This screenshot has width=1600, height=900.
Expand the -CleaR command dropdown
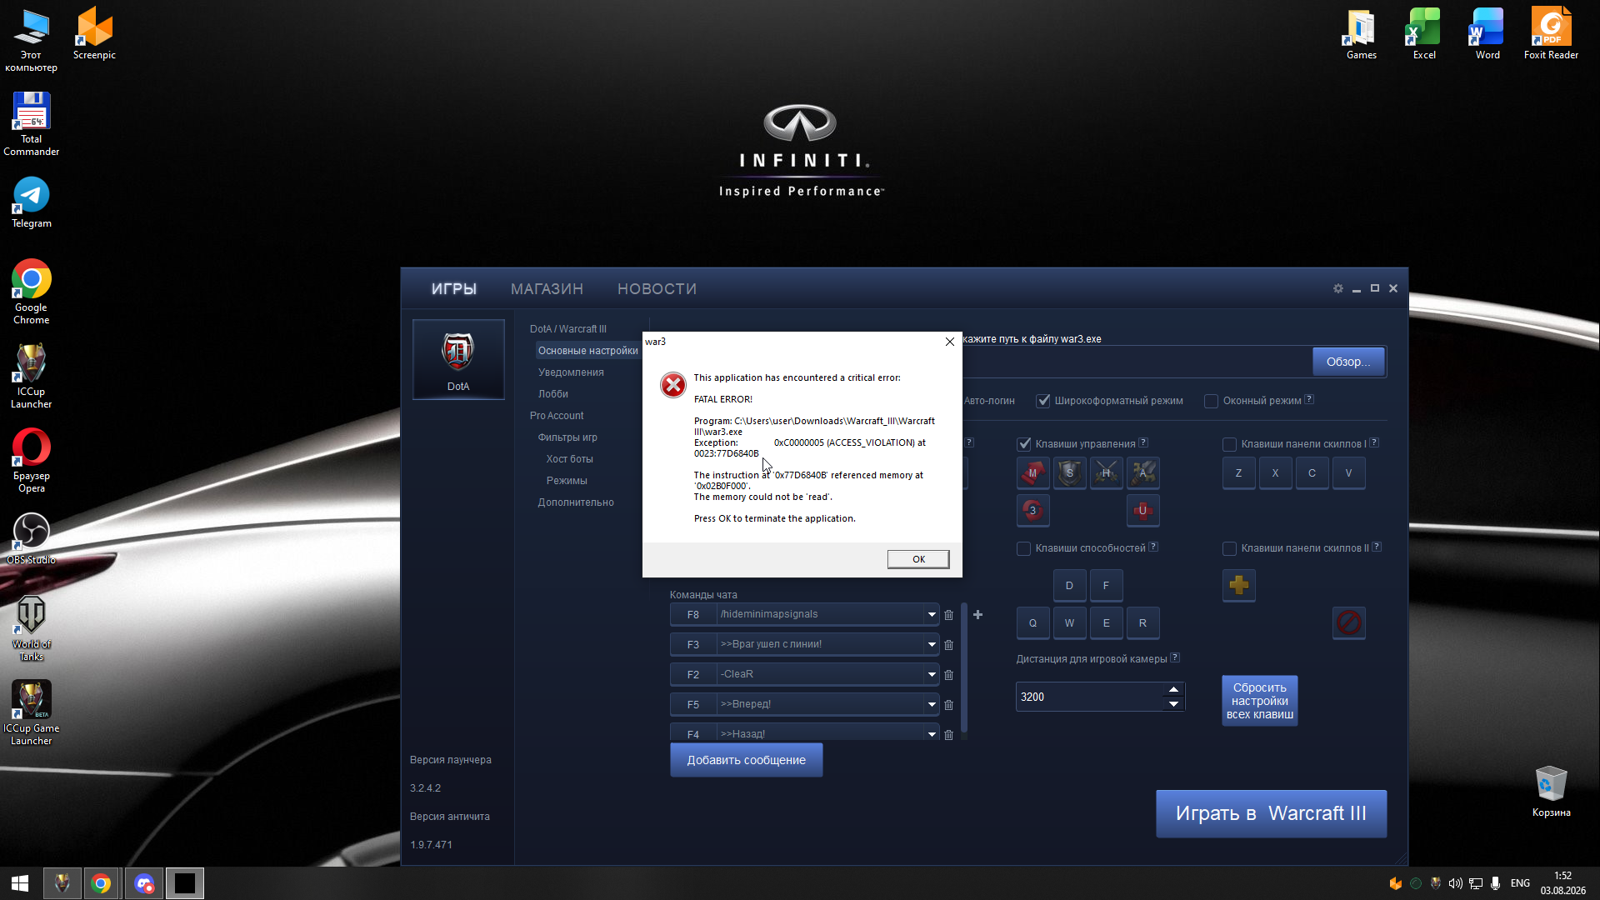click(932, 675)
